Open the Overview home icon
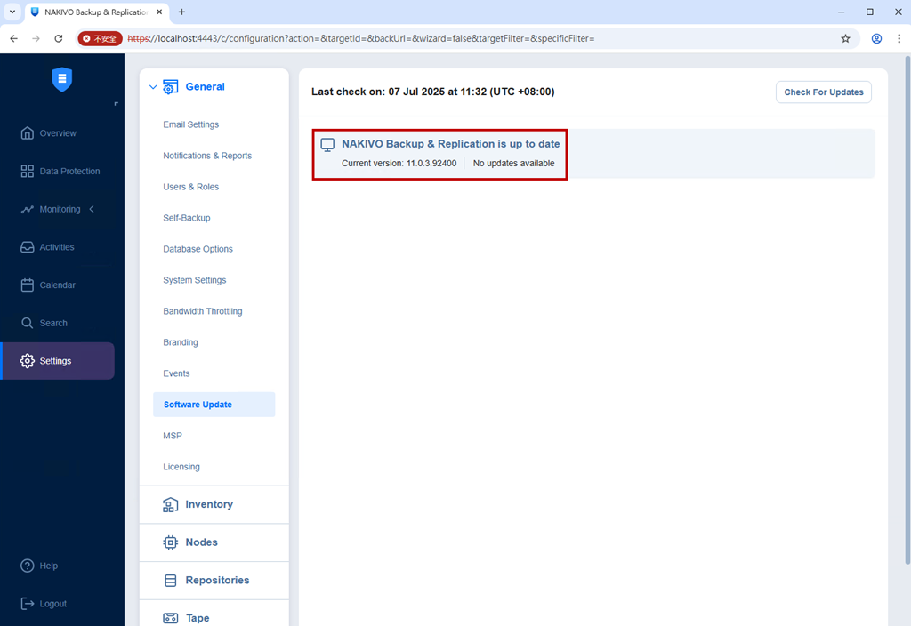This screenshot has width=911, height=626. click(x=28, y=133)
